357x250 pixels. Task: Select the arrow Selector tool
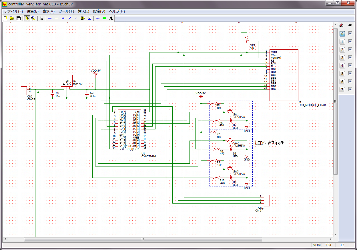[x=27, y=18]
